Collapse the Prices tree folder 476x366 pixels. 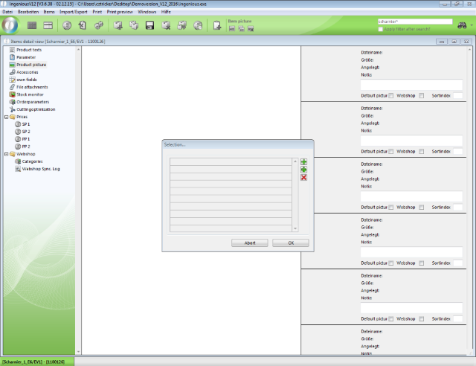pyautogui.click(x=5, y=117)
